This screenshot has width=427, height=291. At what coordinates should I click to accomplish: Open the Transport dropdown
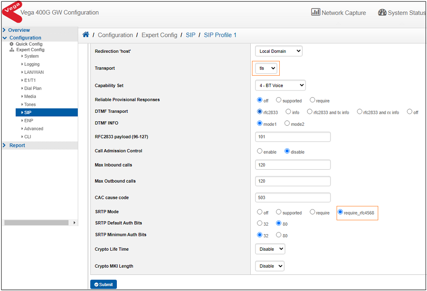[266, 68]
